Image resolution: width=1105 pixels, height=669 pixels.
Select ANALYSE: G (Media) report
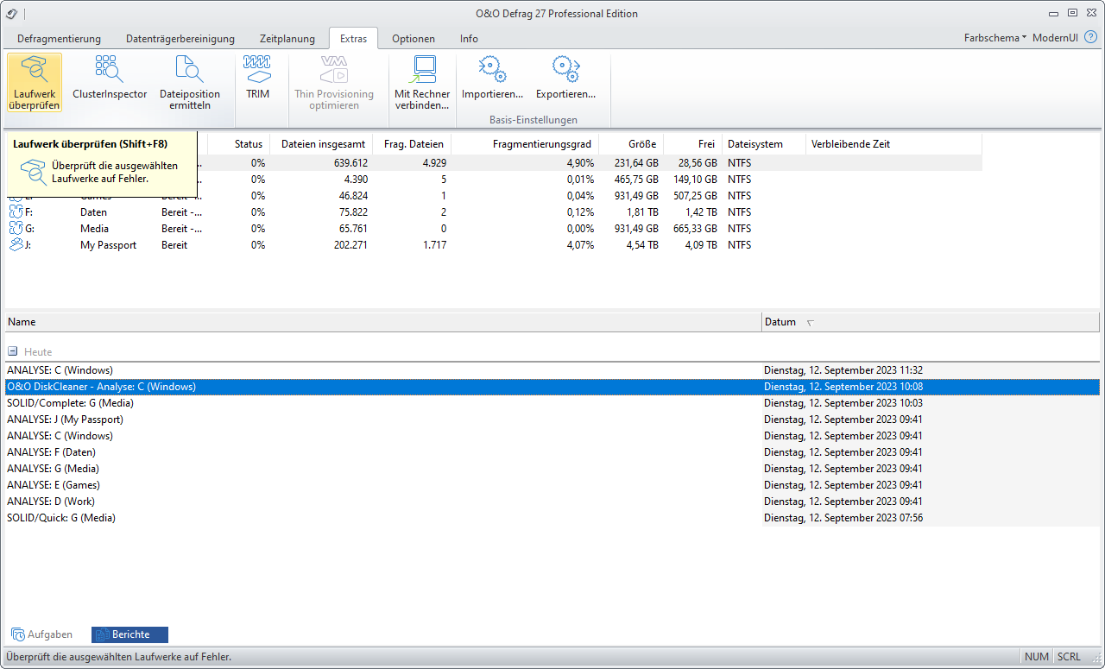coord(552,469)
